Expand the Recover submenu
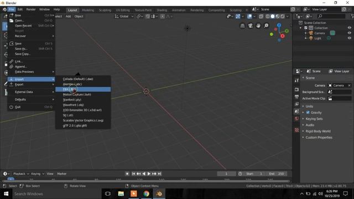Viewport: 354px width, 199px height. coord(32,36)
